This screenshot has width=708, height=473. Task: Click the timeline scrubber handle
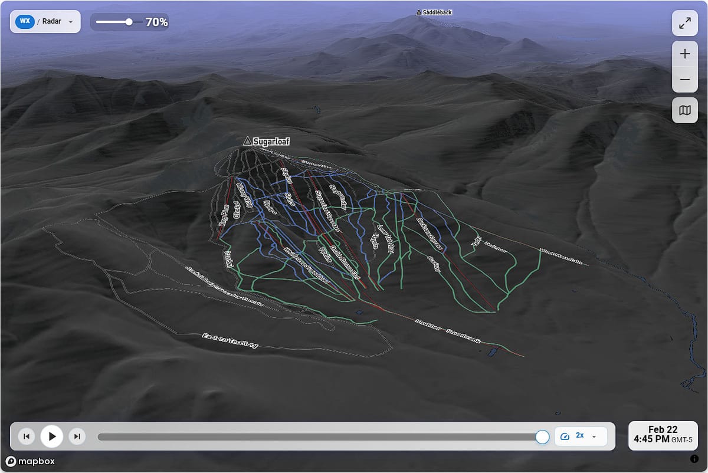542,436
